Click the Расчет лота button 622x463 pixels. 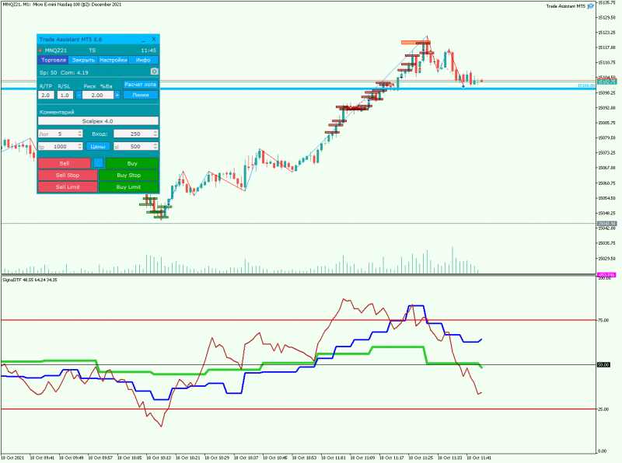[141, 85]
